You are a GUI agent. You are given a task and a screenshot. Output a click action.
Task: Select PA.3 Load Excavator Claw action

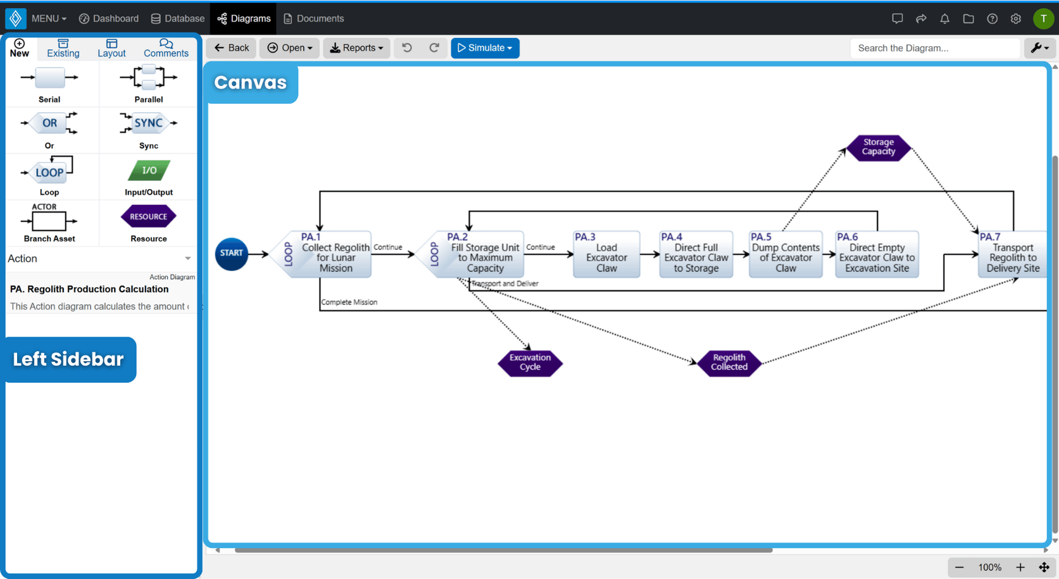pos(606,254)
